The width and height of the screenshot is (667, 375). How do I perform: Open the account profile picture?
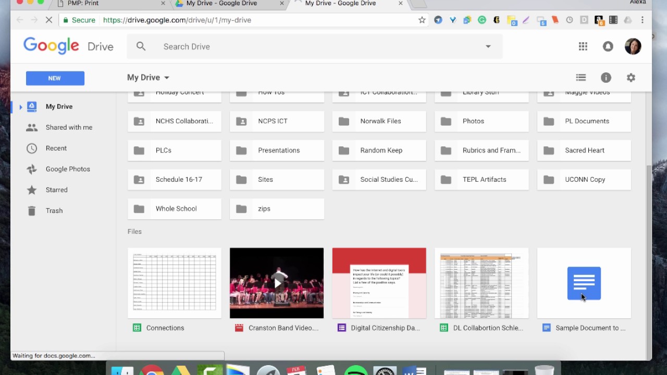[633, 46]
